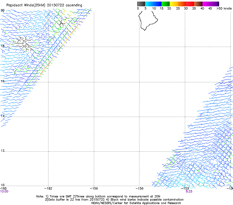Pick the magenta 40-45 knots legend segment
233x205 pixels.
(x=207, y=4)
